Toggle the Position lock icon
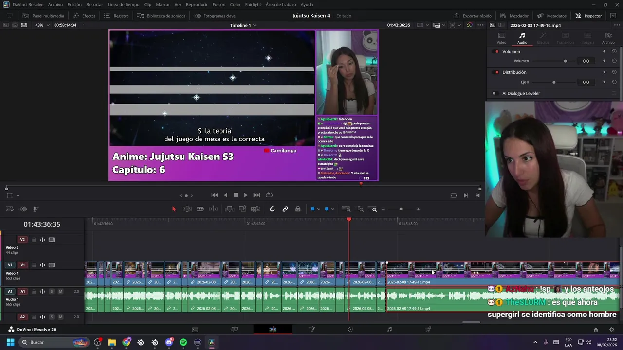623x350 pixels. coord(298,209)
